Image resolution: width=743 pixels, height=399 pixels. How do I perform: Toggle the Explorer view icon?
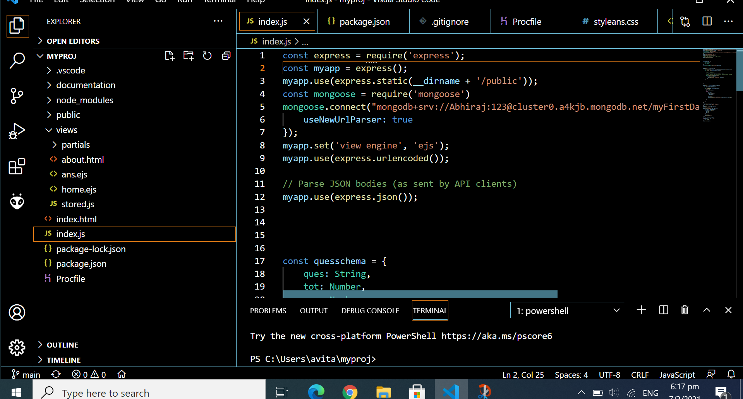click(17, 26)
